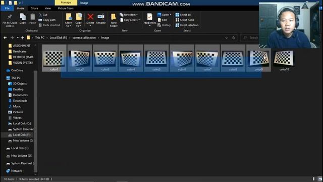The width and height of the screenshot is (323, 182).
Task: Click the navigation pane scrollbar
Action: coord(35,121)
